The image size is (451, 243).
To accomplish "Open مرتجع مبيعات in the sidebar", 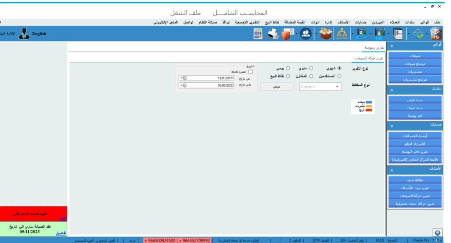I will (x=415, y=64).
